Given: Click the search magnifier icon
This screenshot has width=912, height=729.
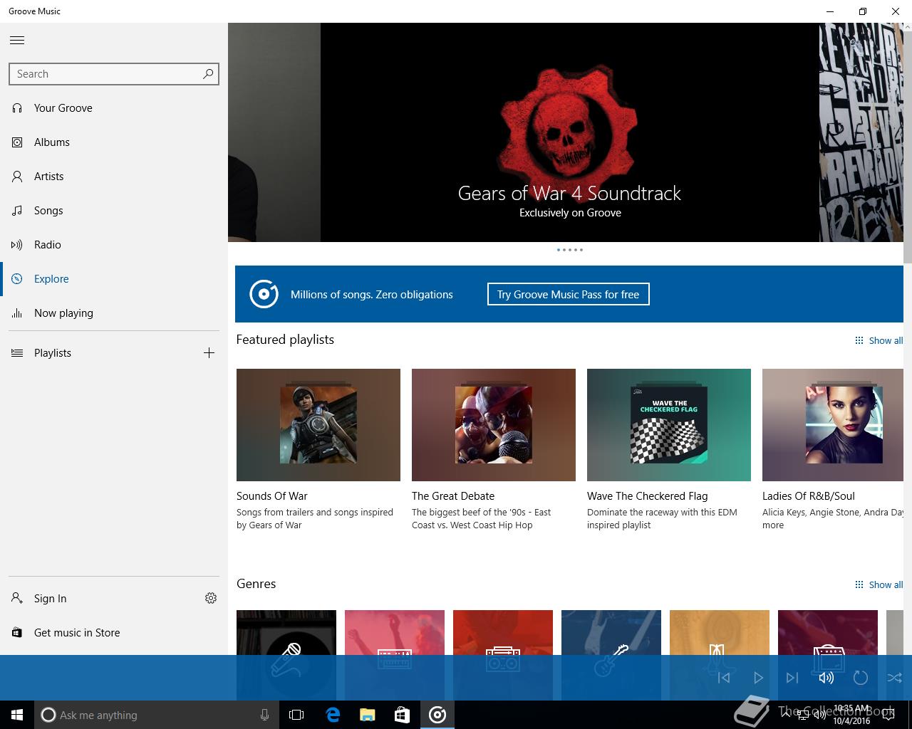Looking at the screenshot, I should point(208,73).
